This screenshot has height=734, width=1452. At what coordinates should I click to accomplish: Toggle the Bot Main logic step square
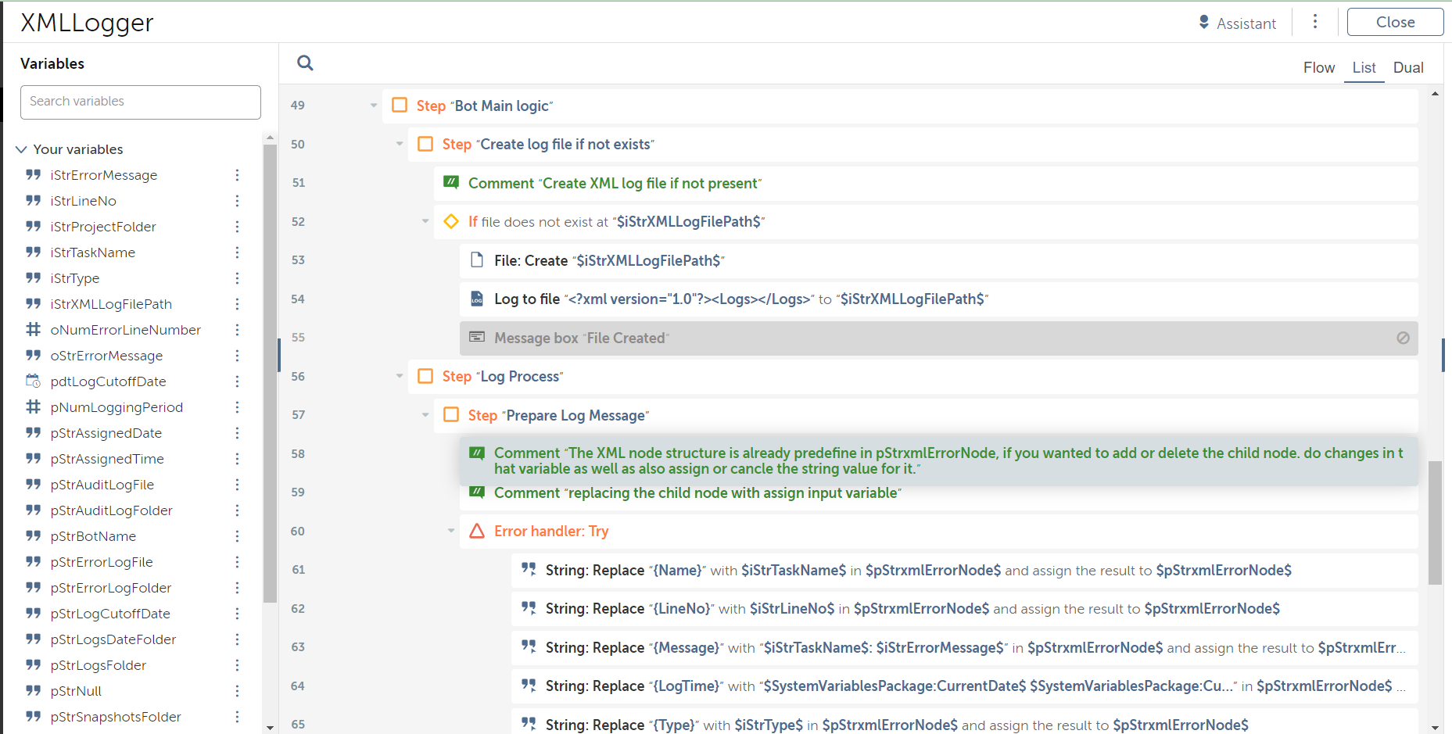click(400, 106)
